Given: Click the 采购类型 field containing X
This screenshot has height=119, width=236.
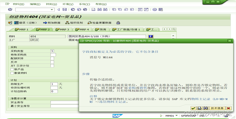Looking at the screenshot, I should pyautogui.click(x=52, y=51).
